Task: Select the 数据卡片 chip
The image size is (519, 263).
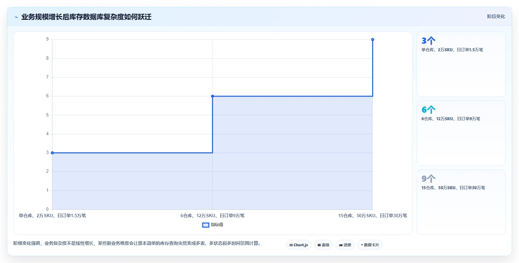Action: click(370, 245)
